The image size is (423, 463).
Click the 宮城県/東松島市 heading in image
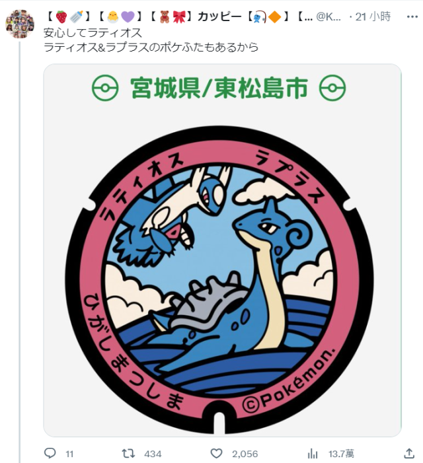tap(219, 88)
